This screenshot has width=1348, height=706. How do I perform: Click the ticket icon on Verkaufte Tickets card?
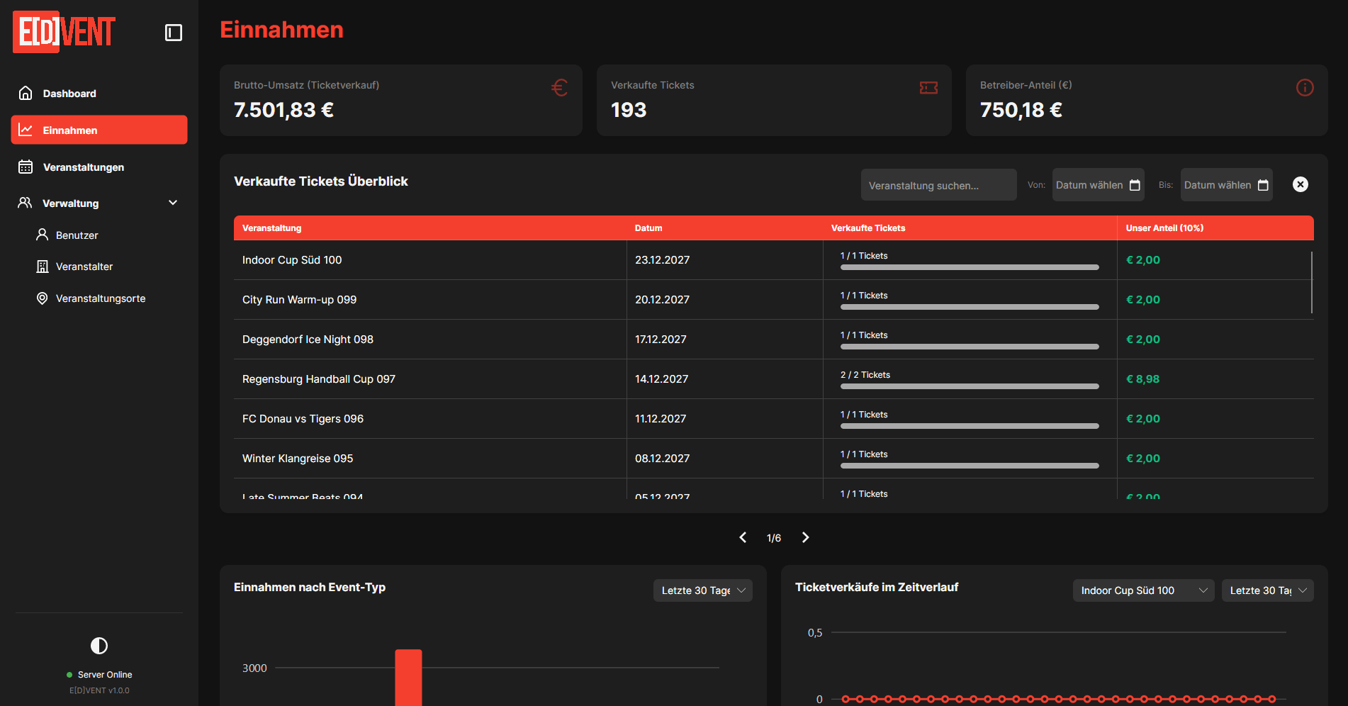928,87
